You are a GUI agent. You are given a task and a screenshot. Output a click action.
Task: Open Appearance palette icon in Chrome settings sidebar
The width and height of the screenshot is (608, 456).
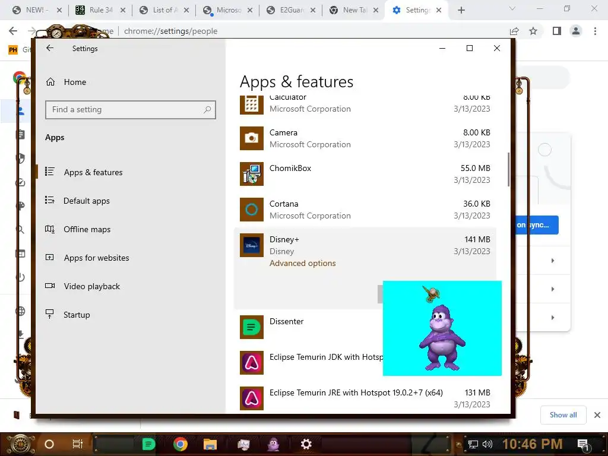21,205
